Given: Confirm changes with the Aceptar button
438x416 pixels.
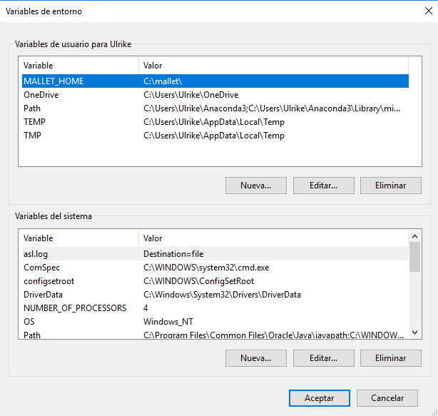Looking at the screenshot, I should coord(319,398).
